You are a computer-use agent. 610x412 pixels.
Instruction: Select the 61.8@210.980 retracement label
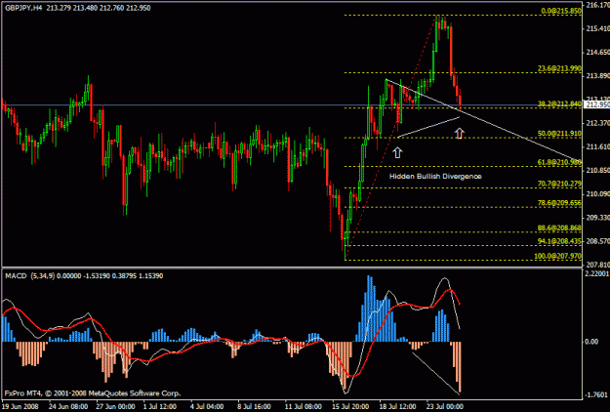click(559, 162)
